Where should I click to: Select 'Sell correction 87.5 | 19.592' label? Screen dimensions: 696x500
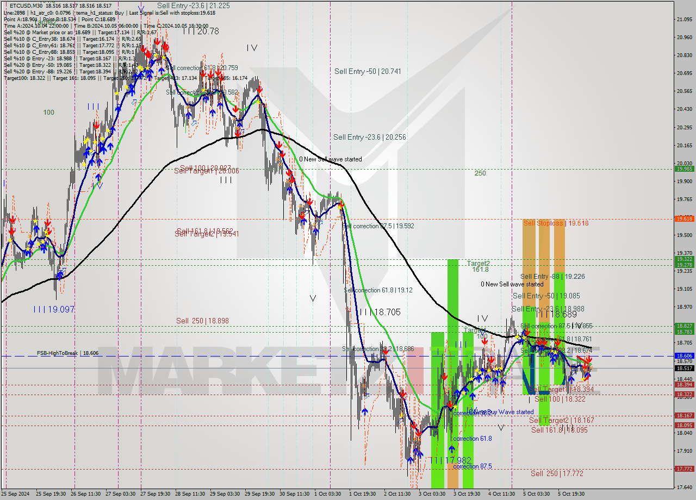[x=378, y=226]
